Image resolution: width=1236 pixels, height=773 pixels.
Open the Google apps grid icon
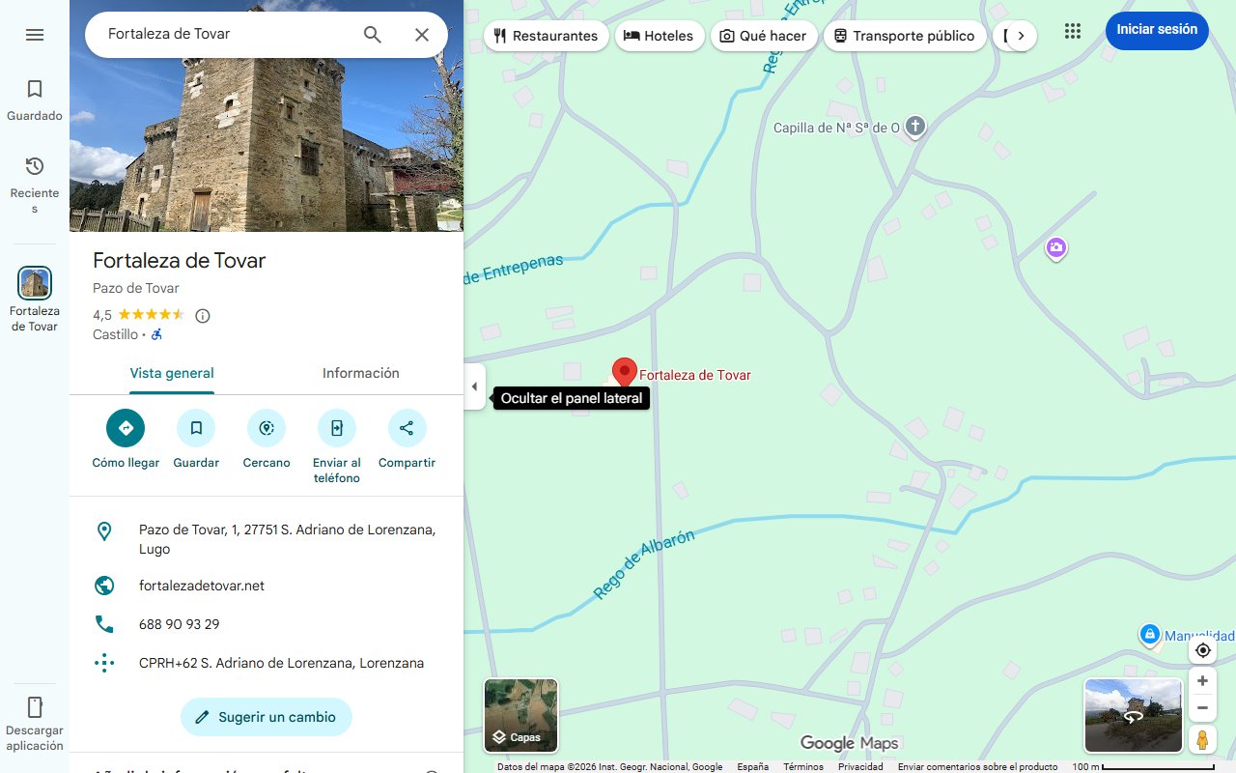coord(1073,30)
